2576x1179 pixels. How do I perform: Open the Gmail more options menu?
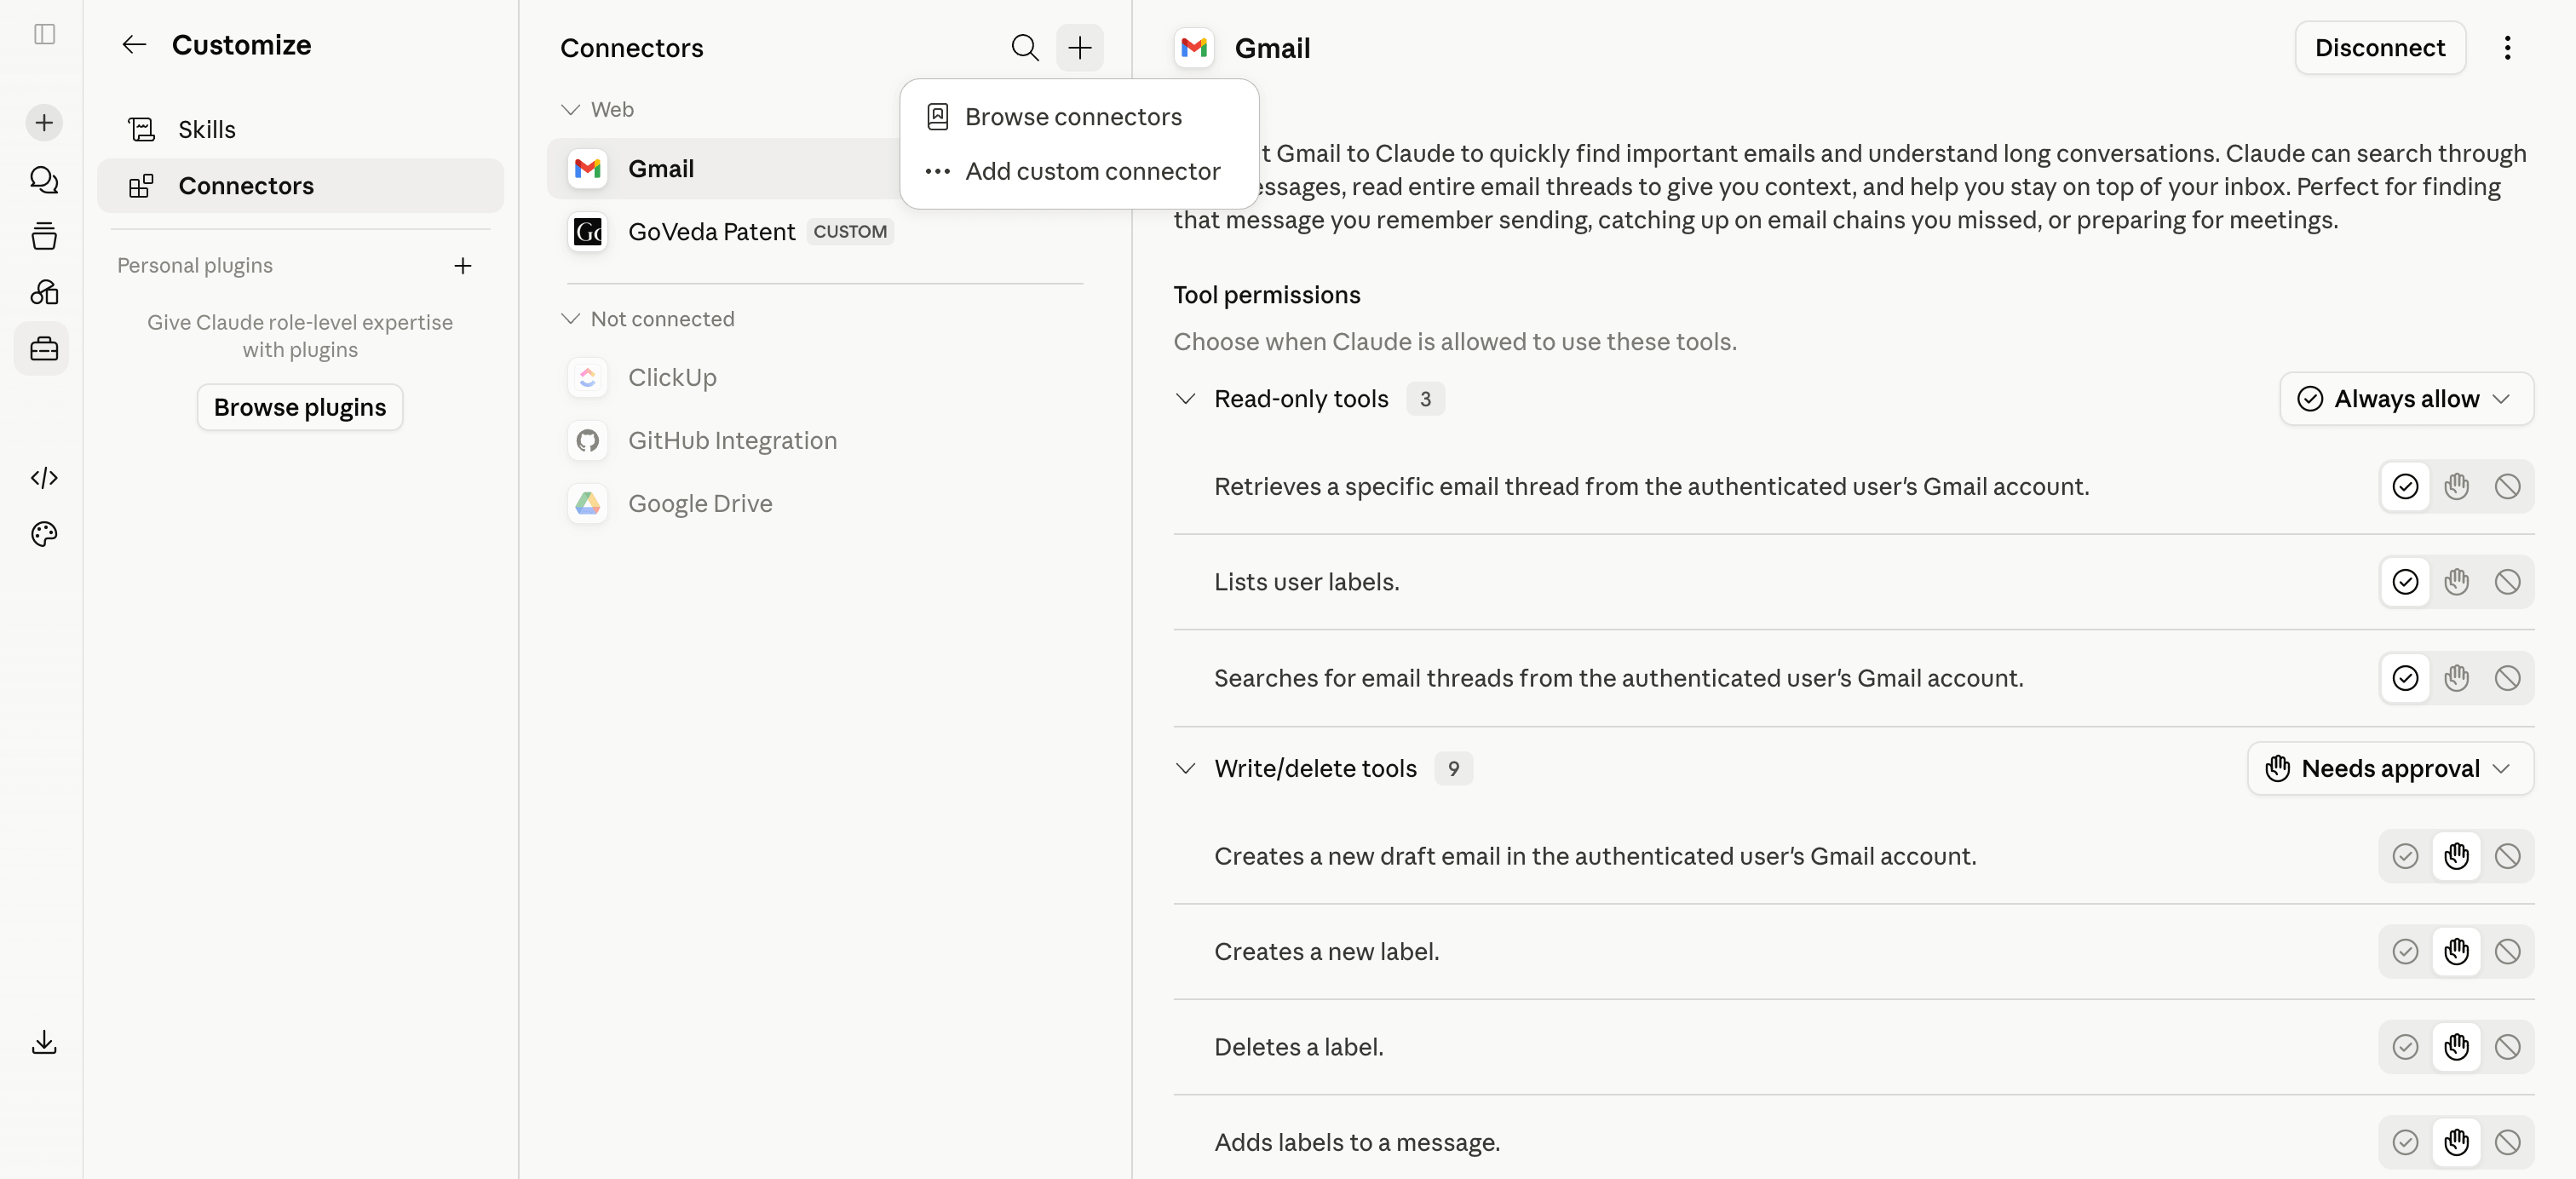2506,48
